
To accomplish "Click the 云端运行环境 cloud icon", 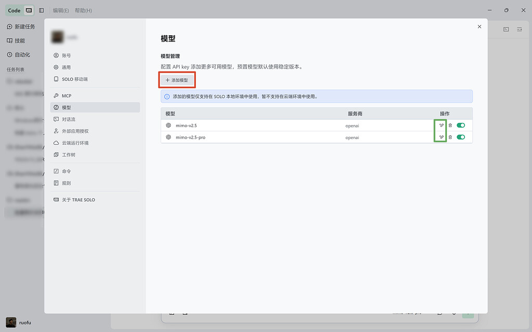I will [x=56, y=143].
